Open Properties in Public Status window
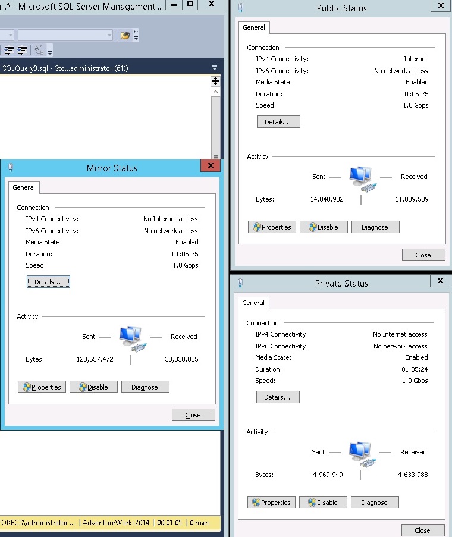Image resolution: width=452 pixels, height=537 pixels. click(x=272, y=227)
